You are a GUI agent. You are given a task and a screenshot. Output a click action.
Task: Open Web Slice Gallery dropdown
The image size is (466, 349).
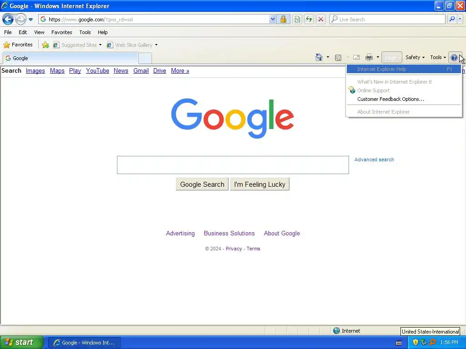coord(132,45)
